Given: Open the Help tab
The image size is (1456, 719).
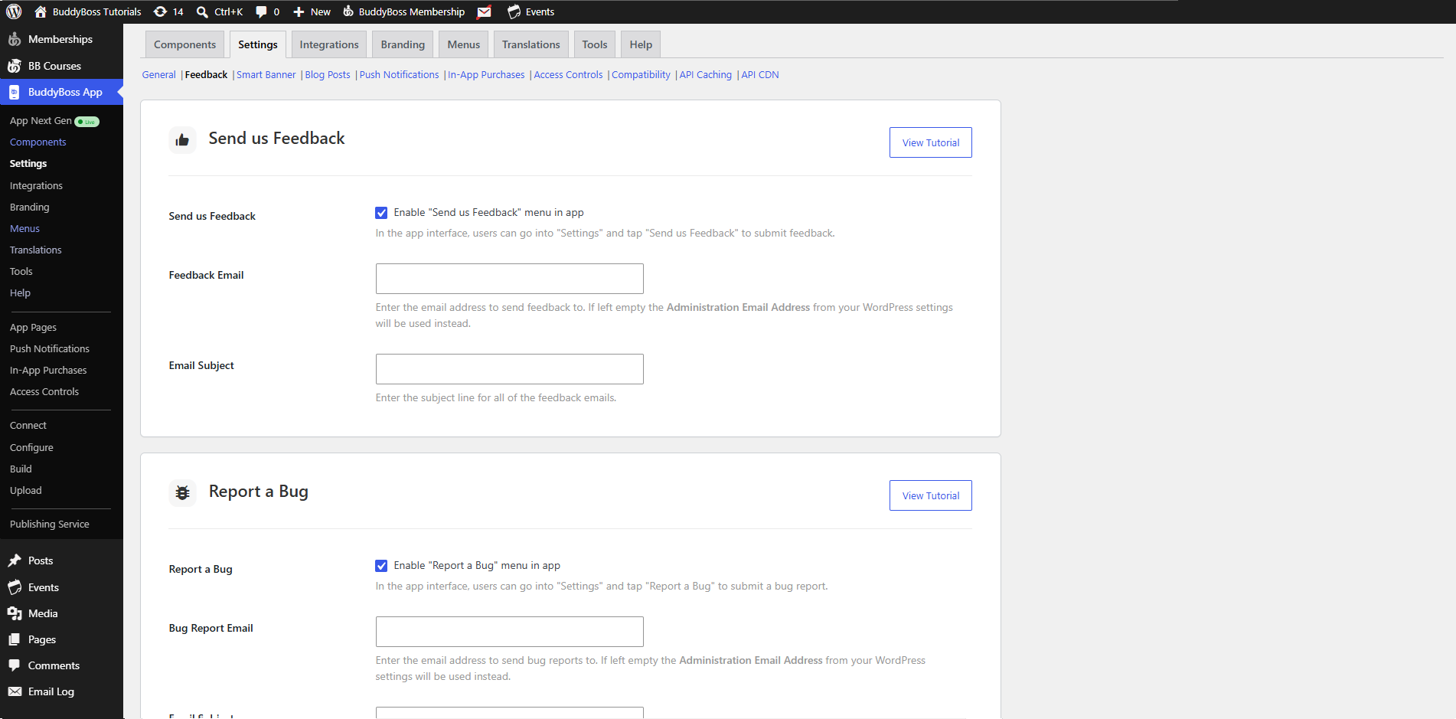Looking at the screenshot, I should coord(641,44).
